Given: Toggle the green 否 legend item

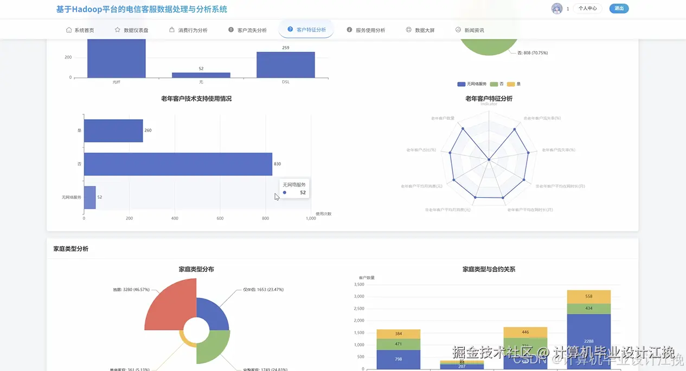Looking at the screenshot, I should [x=497, y=84].
